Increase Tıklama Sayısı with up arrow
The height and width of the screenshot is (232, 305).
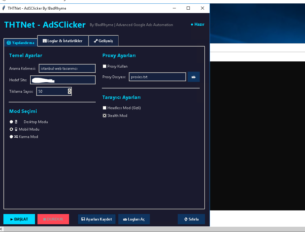(x=69, y=90)
